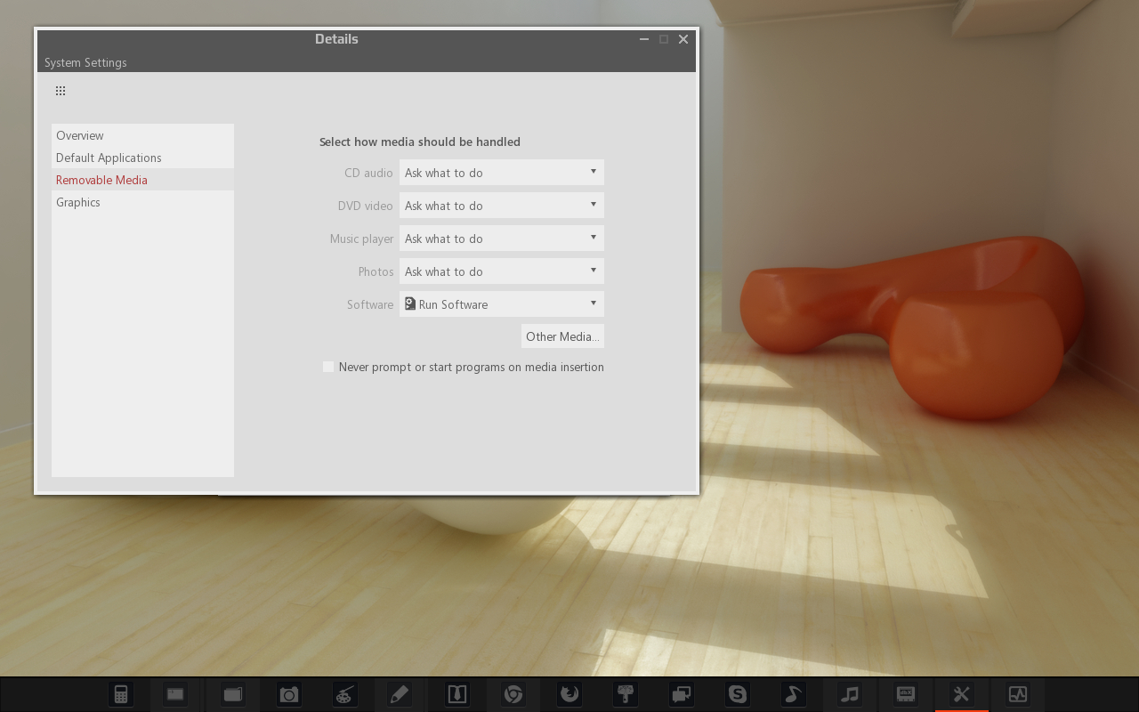Show all settings via the grid icon
1139x712 pixels.
point(61,91)
